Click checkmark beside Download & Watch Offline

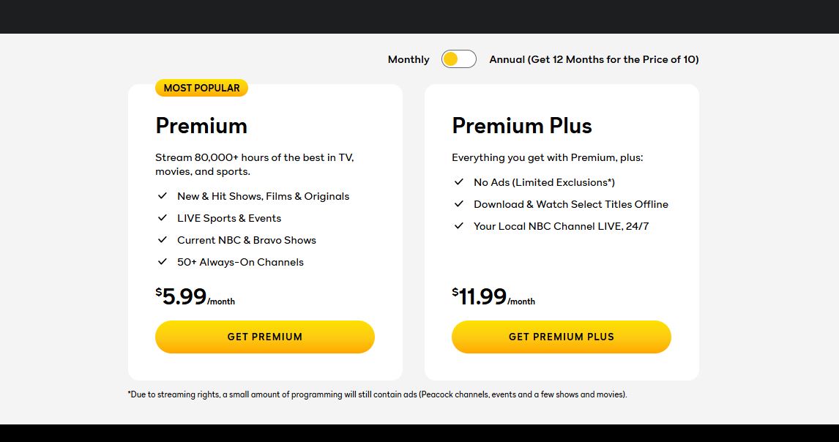point(458,204)
